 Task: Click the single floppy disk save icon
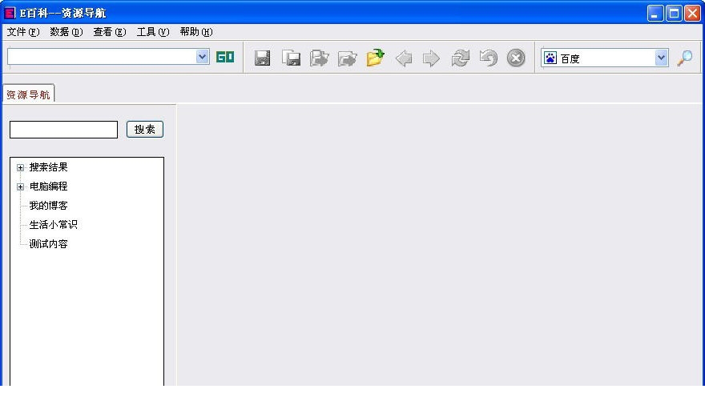point(262,58)
